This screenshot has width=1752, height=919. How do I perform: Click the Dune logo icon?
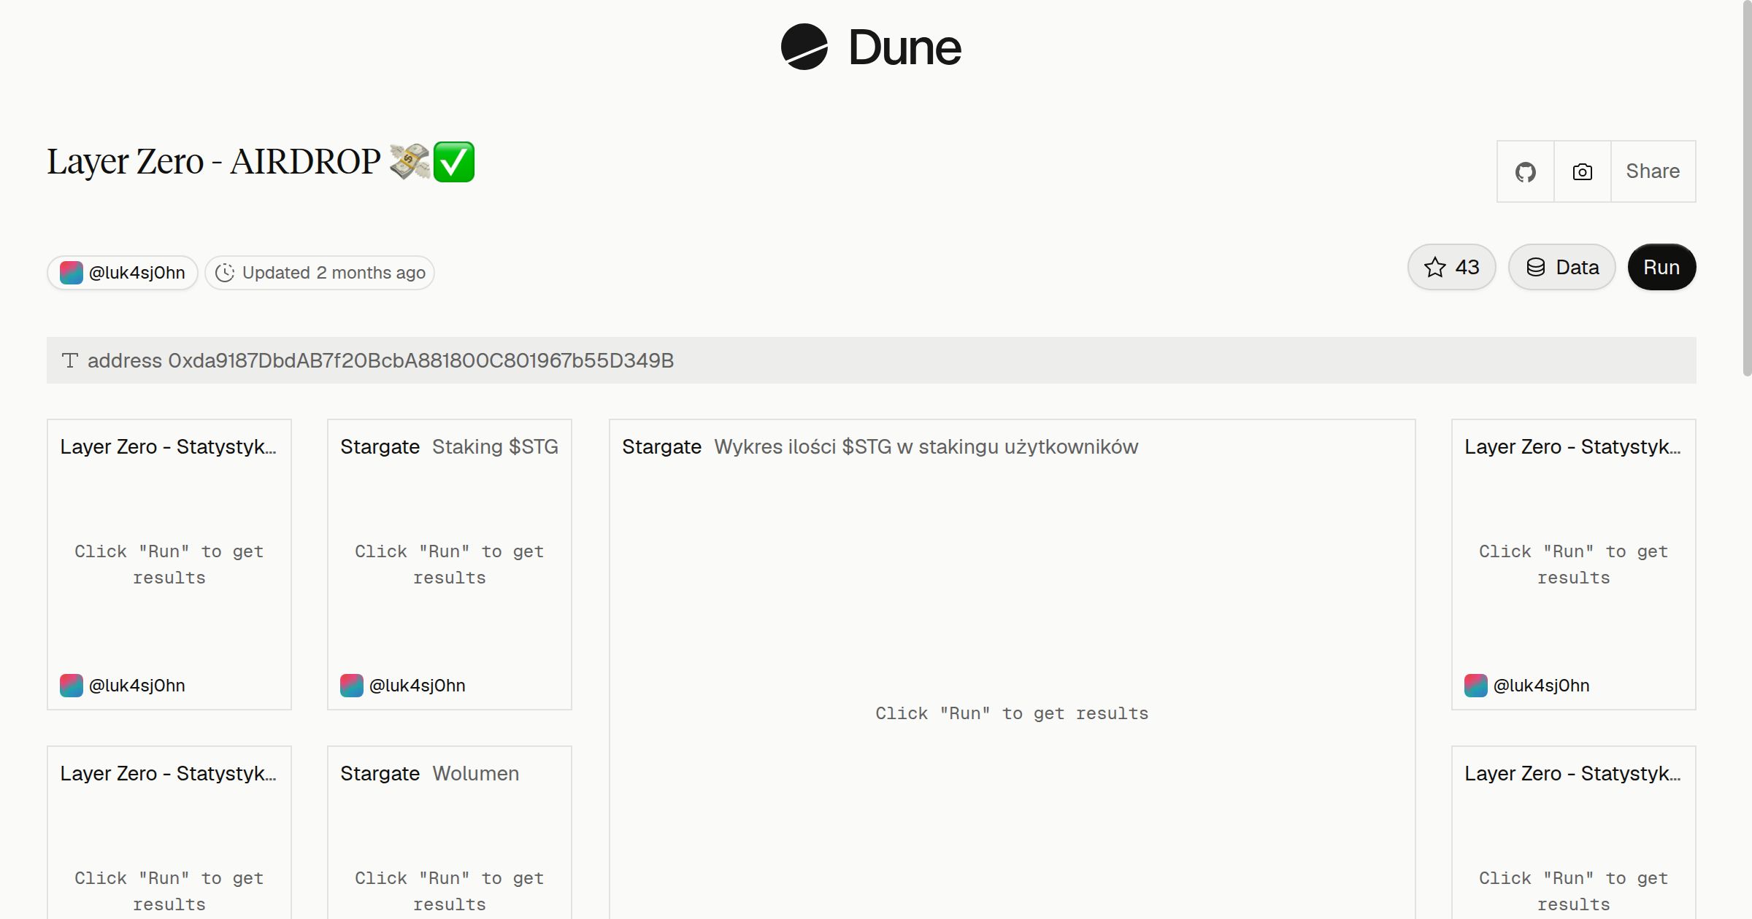804,47
